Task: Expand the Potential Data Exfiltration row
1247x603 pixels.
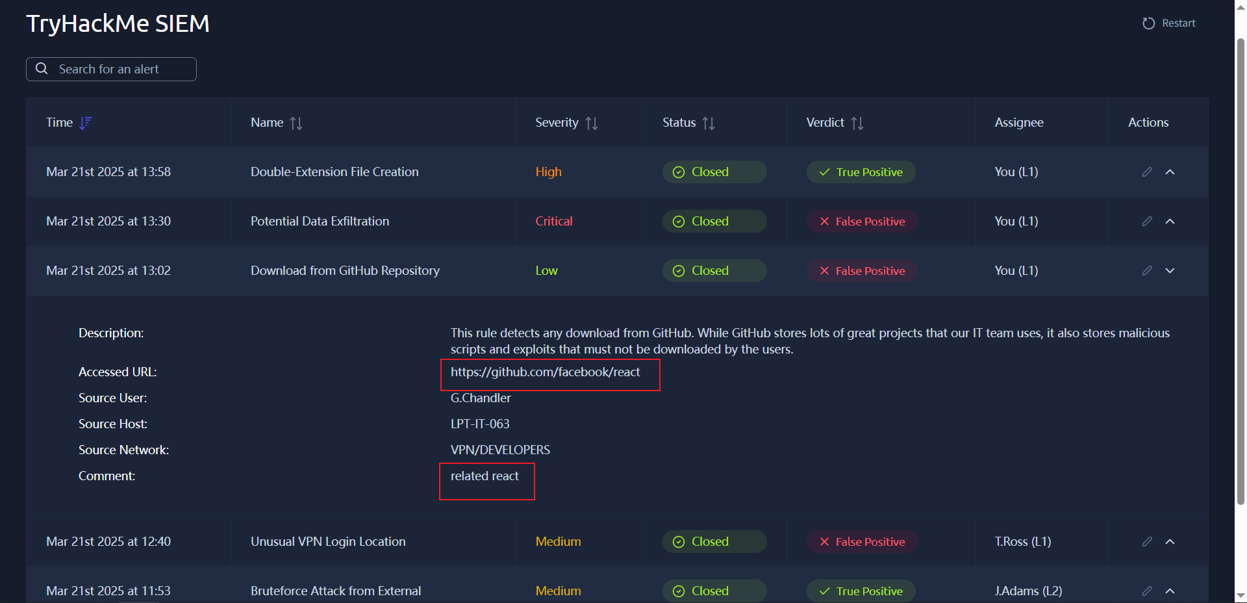Action: coord(1170,222)
